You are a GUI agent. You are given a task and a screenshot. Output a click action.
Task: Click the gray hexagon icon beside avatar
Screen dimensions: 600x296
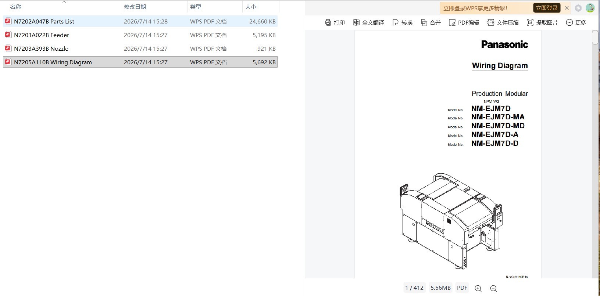[x=578, y=8]
